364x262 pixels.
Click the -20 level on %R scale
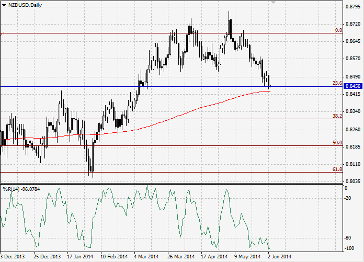pyautogui.click(x=348, y=198)
